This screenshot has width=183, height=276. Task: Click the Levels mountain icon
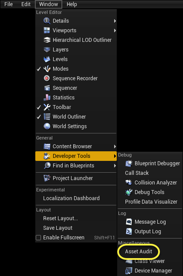[x=47, y=59]
